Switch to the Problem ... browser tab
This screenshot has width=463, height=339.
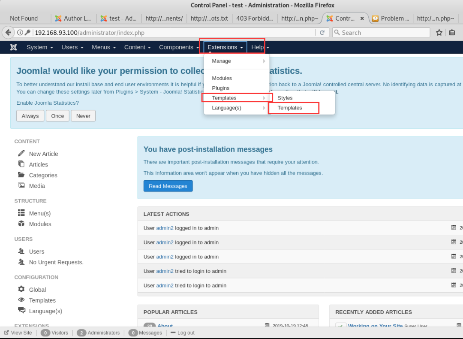point(391,18)
